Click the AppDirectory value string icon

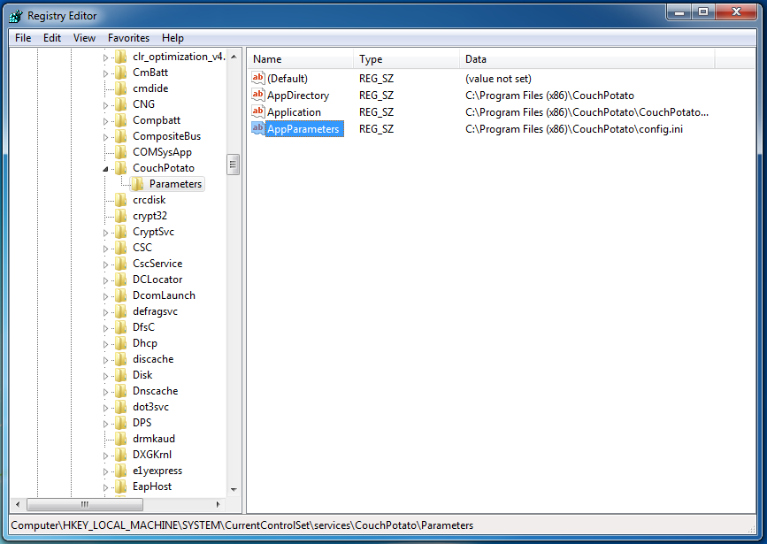(257, 95)
